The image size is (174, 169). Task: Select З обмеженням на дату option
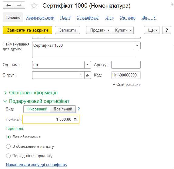point(8,146)
